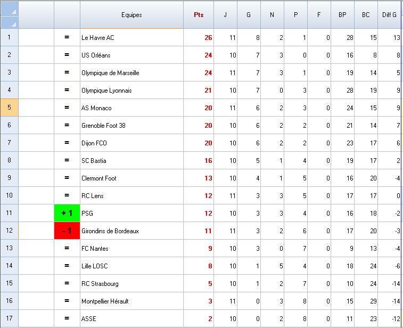Select the highlighted row 5 header

pos(9,108)
